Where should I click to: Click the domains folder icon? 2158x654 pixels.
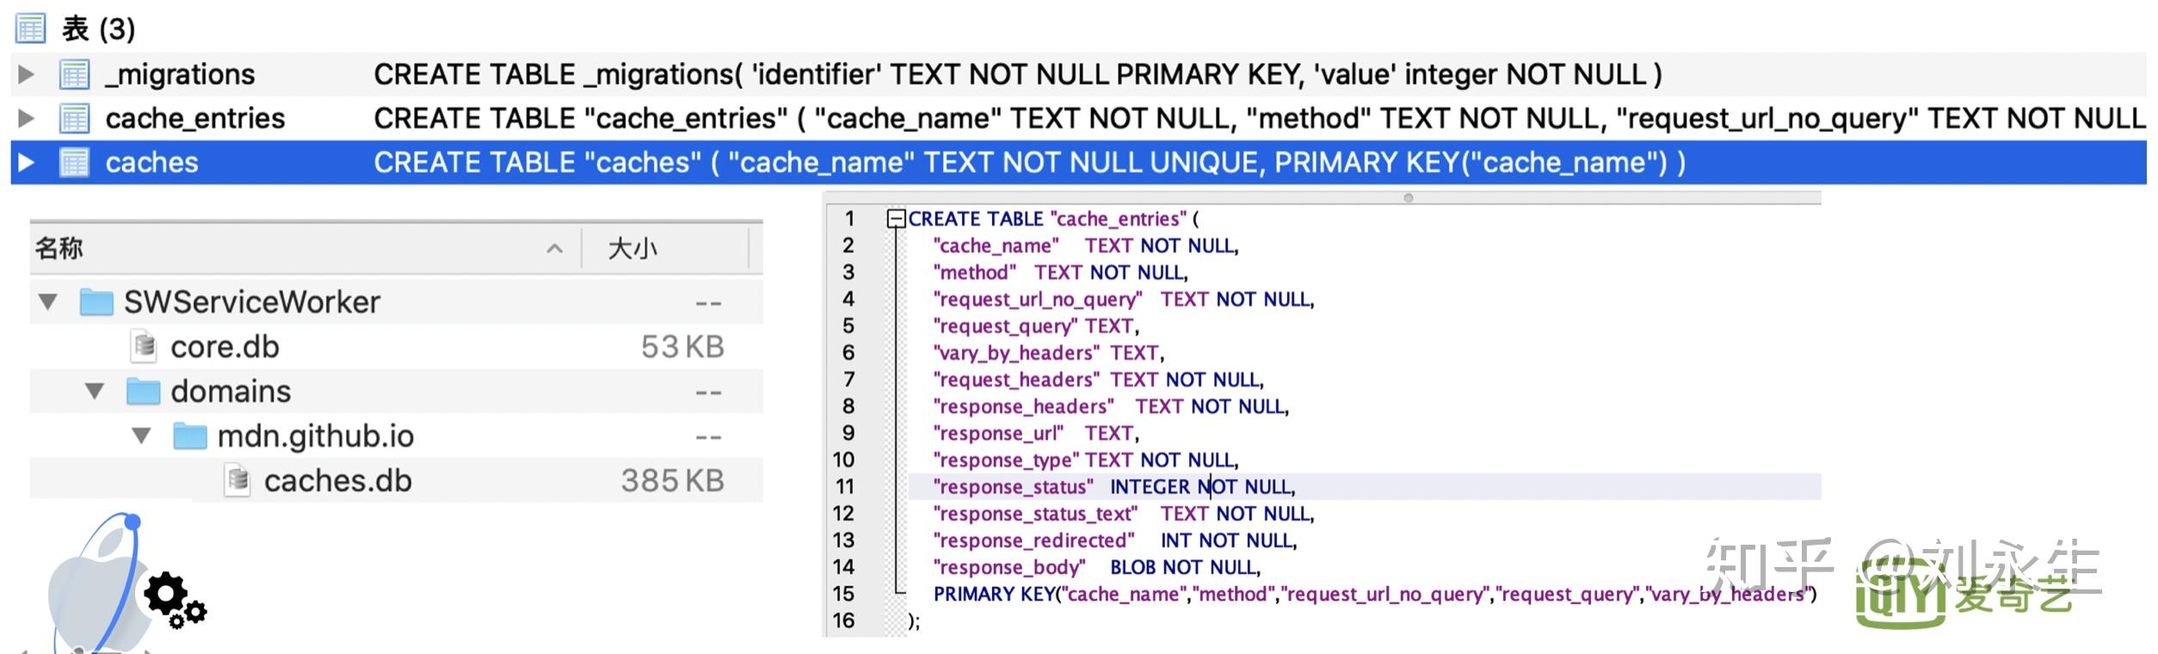[x=143, y=391]
